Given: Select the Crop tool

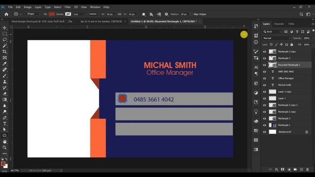Looking at the screenshot, I should point(4,52).
